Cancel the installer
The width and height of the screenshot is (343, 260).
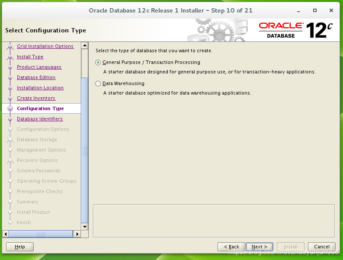click(321, 247)
